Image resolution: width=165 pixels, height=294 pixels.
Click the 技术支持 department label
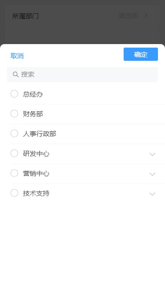click(36, 194)
